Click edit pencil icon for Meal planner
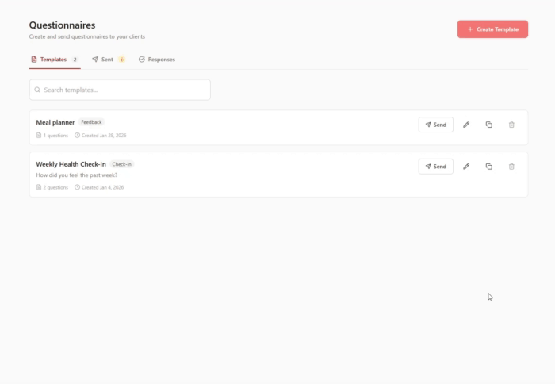The width and height of the screenshot is (555, 384). (x=466, y=125)
